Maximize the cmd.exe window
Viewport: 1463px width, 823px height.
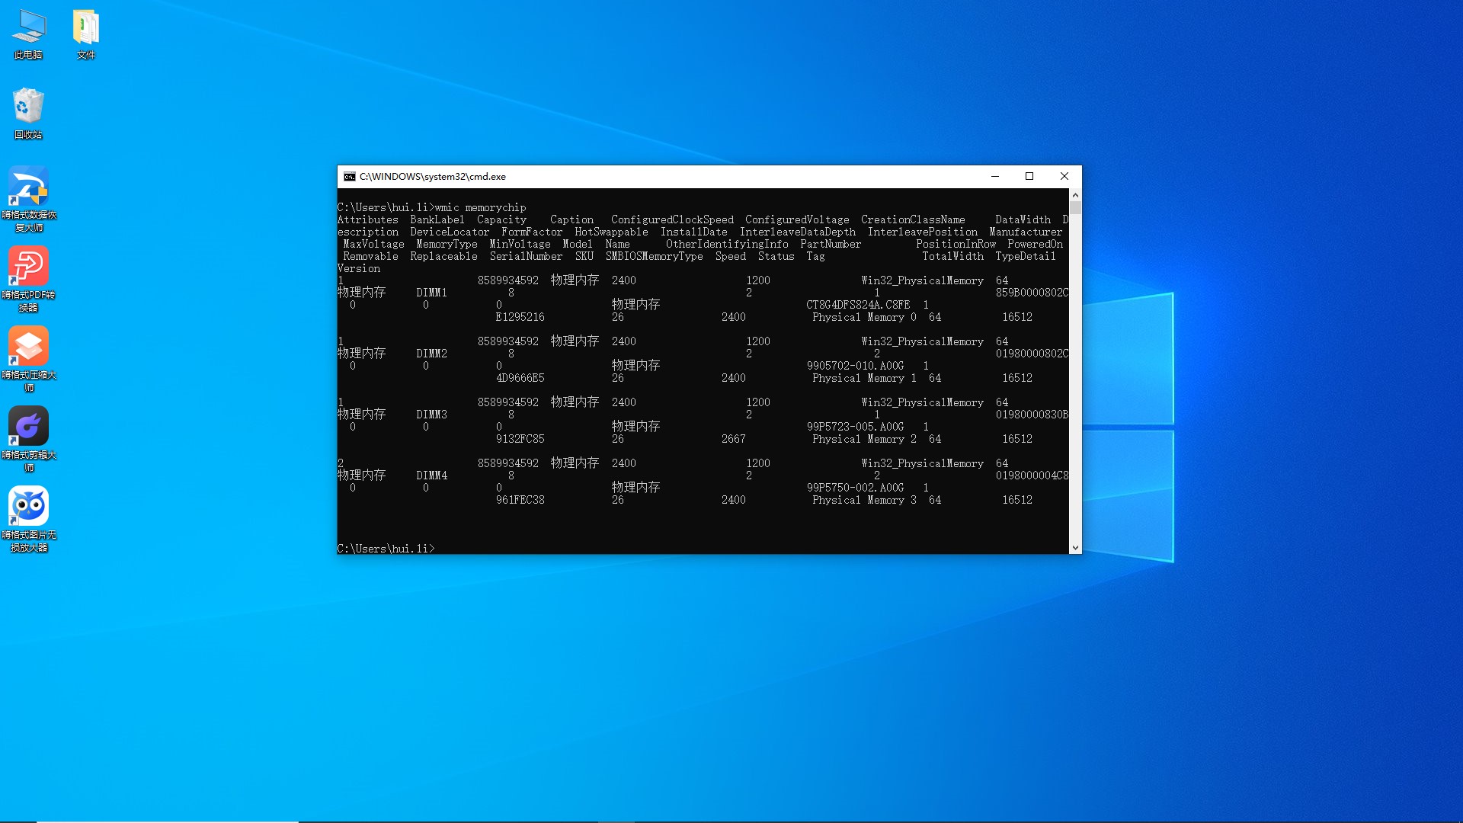pos(1029,176)
